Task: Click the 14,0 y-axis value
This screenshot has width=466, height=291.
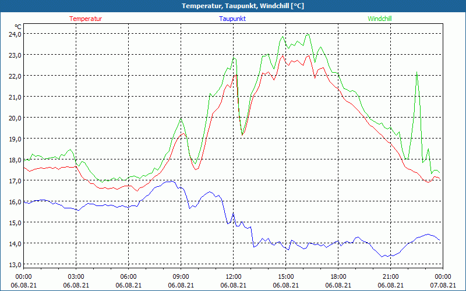Action: coord(15,243)
